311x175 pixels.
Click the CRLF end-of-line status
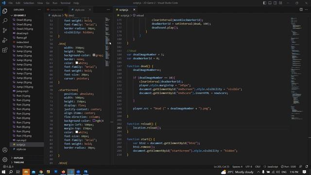258,167
